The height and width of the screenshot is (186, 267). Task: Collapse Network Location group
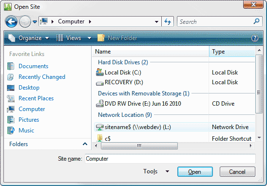(x=125, y=115)
